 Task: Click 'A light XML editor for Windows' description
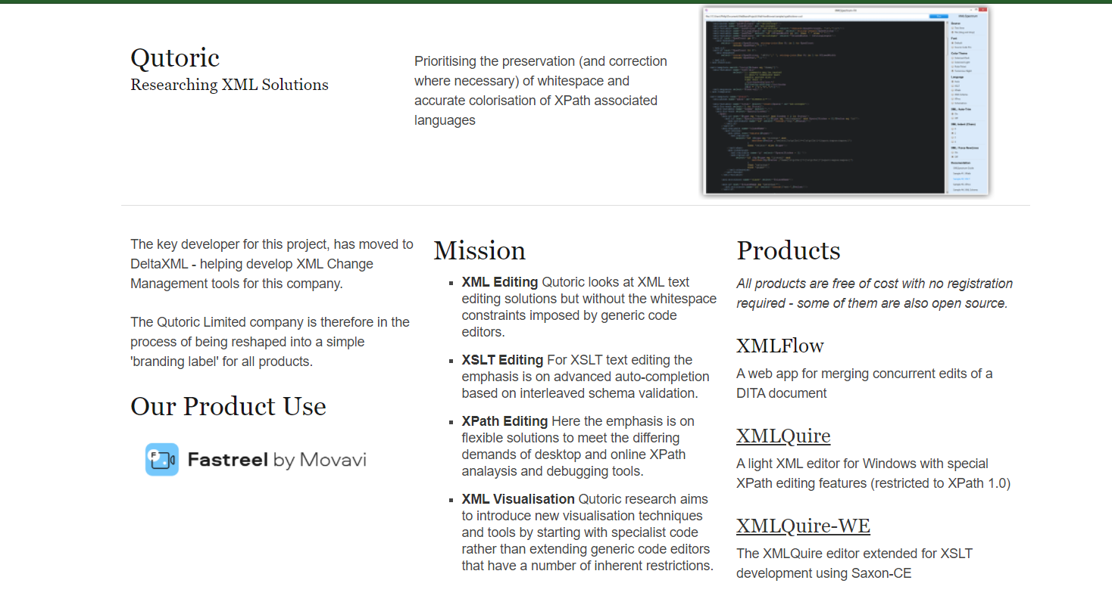(873, 473)
